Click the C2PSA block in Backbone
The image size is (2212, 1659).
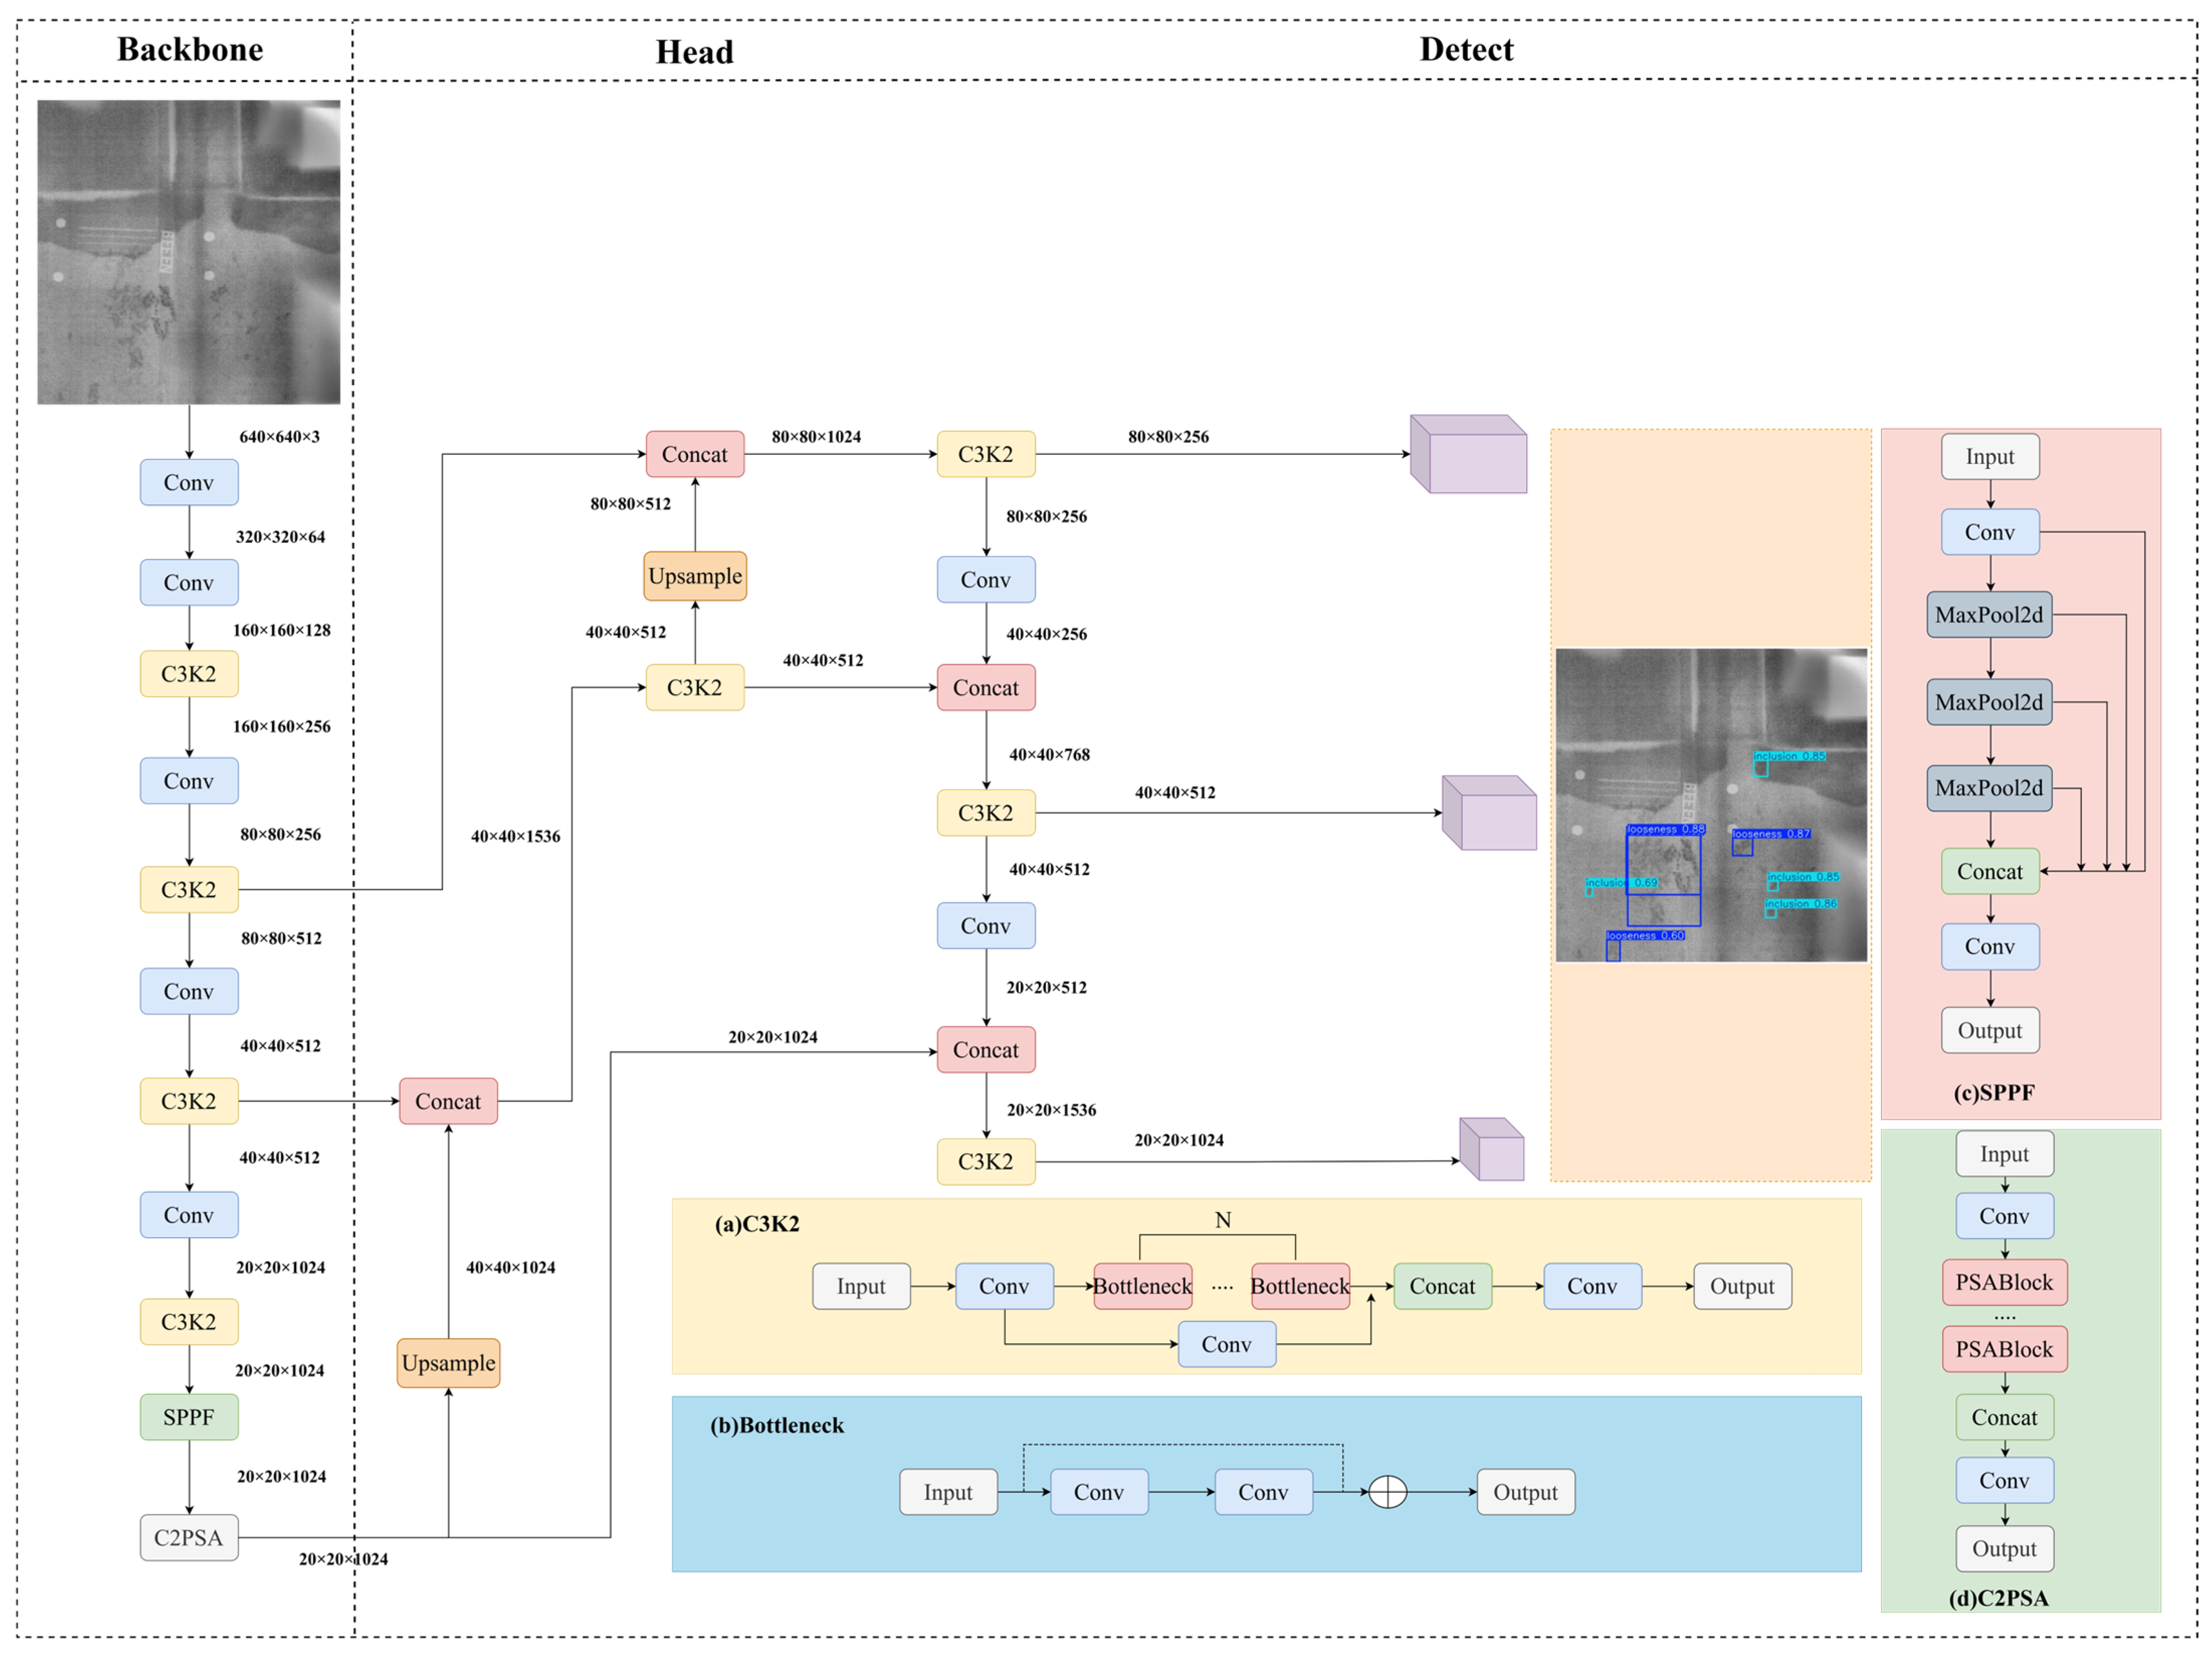189,1537
